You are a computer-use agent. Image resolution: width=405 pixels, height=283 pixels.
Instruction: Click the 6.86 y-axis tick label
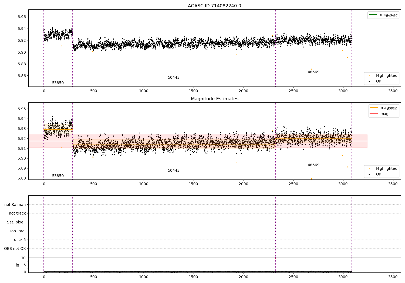(22, 76)
